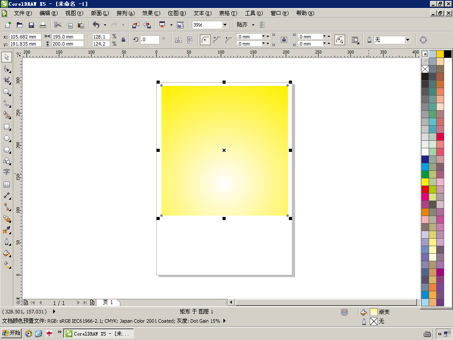Expand the undo history arrow

[x=105, y=25]
